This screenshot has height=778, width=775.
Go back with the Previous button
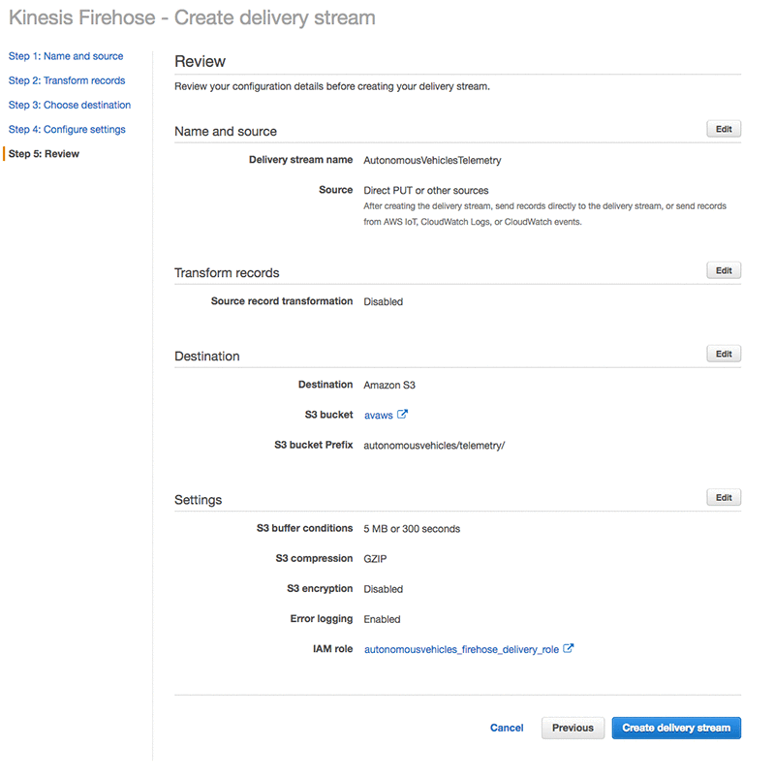click(x=573, y=728)
